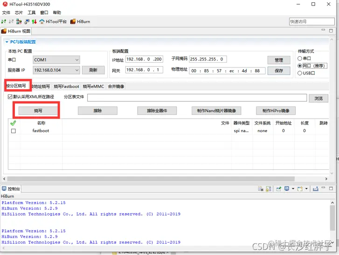Minimize the HiBurn 视图 panel
The width and height of the screenshot is (339, 255).
point(323,30)
